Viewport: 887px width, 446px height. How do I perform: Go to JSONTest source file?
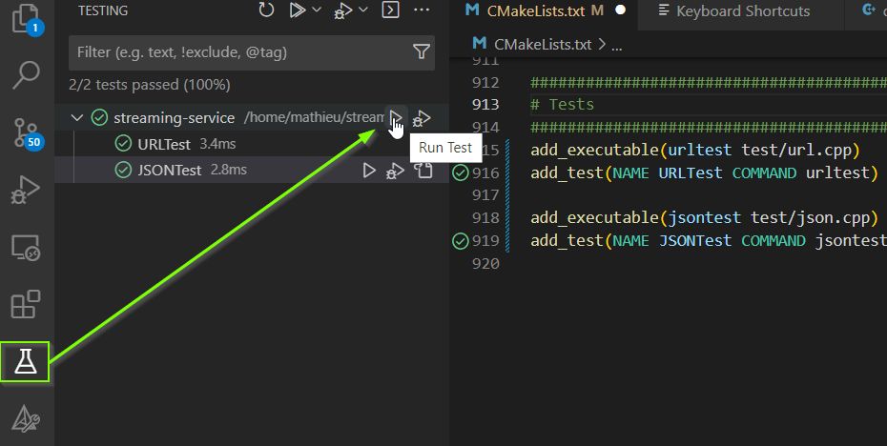pyautogui.click(x=423, y=171)
